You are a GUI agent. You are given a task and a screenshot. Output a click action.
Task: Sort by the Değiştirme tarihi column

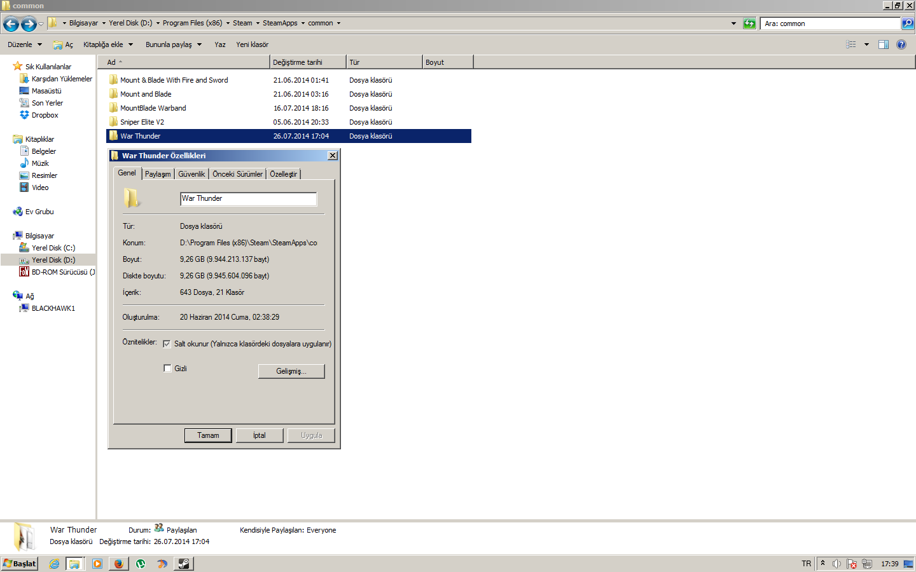pyautogui.click(x=308, y=62)
